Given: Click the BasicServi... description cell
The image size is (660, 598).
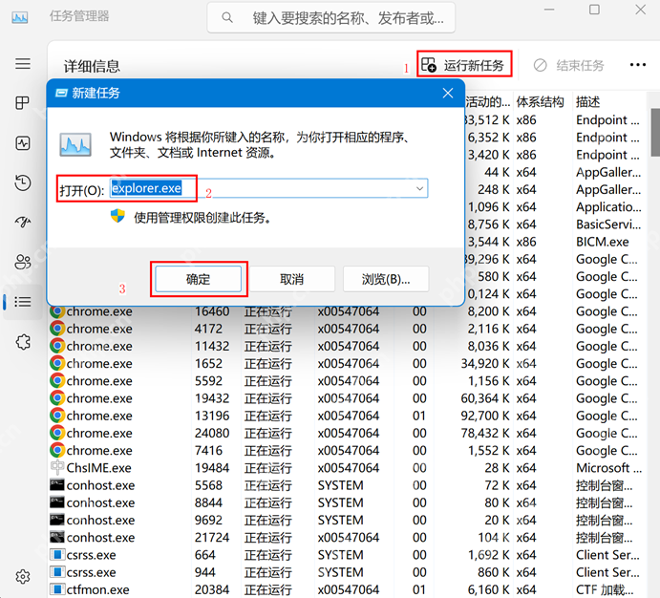Looking at the screenshot, I should point(608,224).
